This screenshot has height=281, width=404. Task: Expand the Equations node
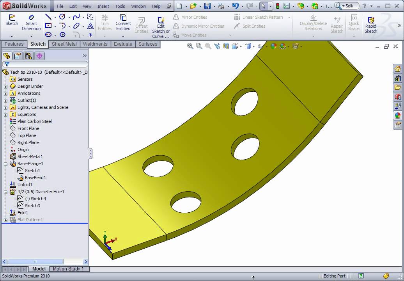(x=6, y=115)
